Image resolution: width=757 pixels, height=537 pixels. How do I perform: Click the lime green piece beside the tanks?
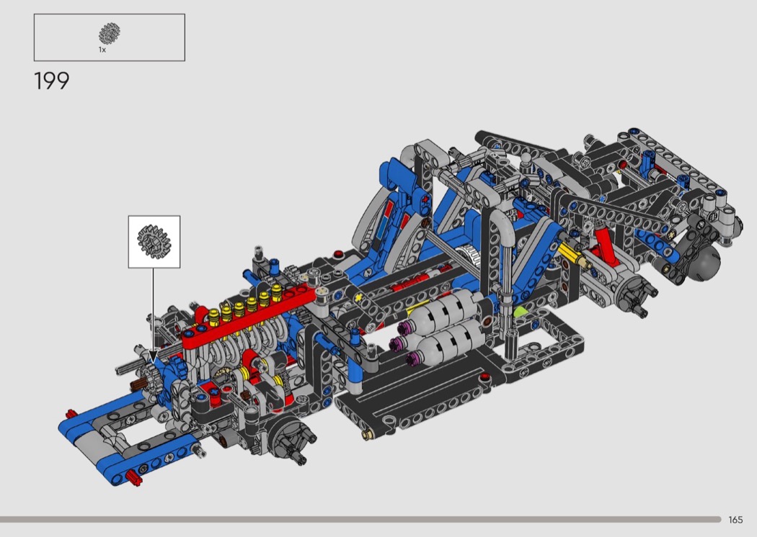coord(521,312)
